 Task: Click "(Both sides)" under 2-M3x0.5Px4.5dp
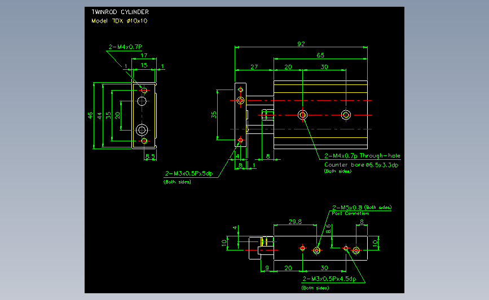click(315, 288)
